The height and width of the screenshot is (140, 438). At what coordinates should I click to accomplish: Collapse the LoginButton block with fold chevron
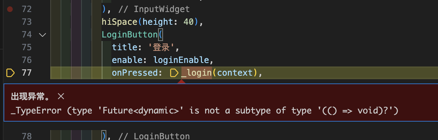tap(43, 35)
